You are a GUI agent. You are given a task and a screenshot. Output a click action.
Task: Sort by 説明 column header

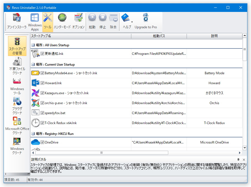click(x=214, y=36)
